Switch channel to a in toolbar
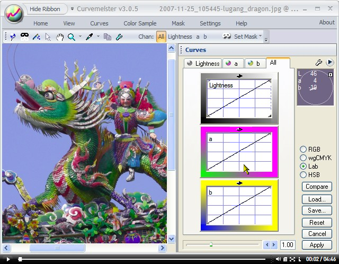Viewport: 339px width, 264px height. [198, 37]
